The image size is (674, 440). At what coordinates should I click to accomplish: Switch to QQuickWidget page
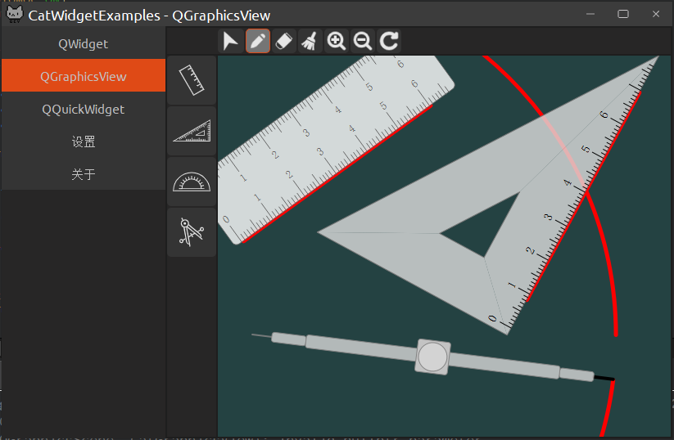point(84,109)
